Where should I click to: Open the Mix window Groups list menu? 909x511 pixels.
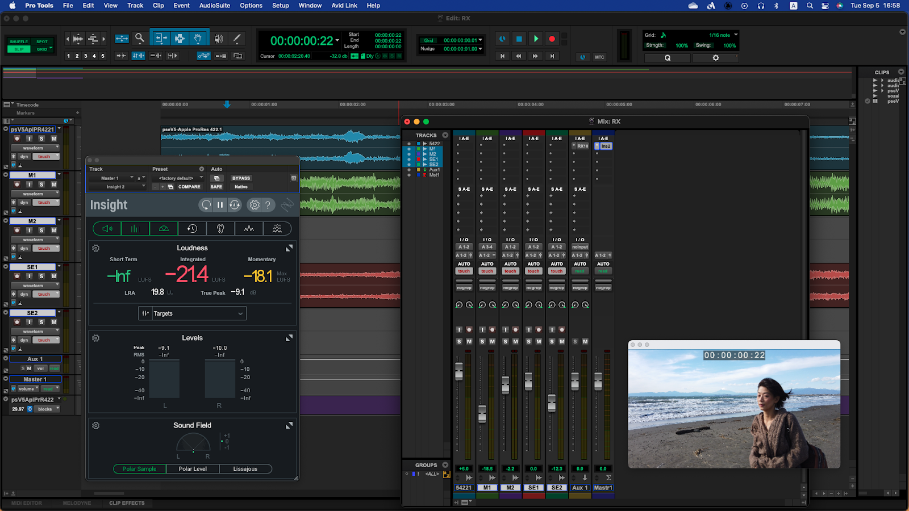(445, 465)
